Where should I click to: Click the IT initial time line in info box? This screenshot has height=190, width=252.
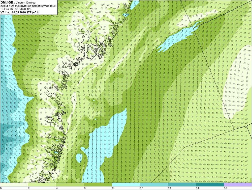click(x=16, y=9)
